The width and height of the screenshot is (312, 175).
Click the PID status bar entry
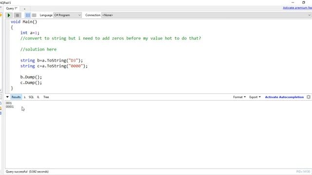(303, 172)
